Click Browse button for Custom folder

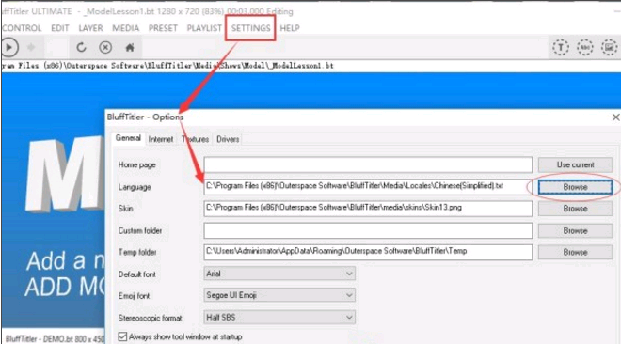[575, 230]
